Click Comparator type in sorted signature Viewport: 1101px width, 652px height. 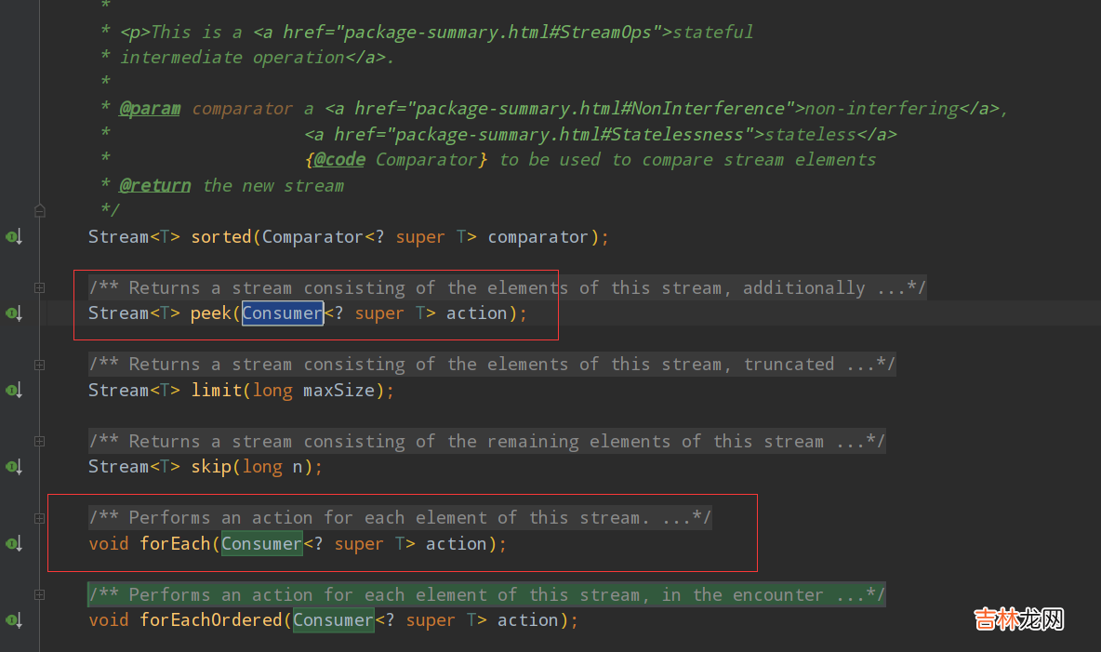pos(312,237)
